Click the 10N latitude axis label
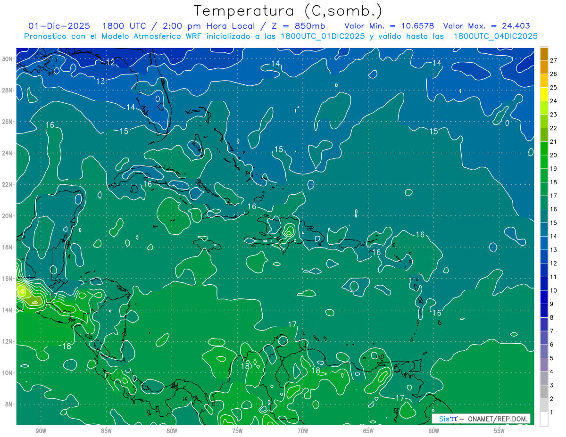The height and width of the screenshot is (437, 566). (8, 373)
